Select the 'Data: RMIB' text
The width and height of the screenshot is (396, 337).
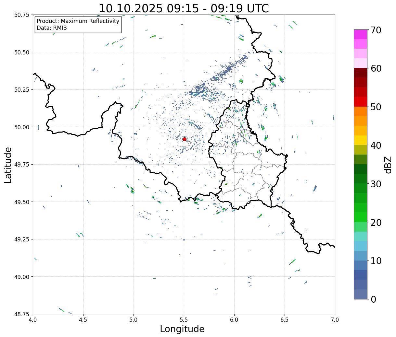(52, 28)
